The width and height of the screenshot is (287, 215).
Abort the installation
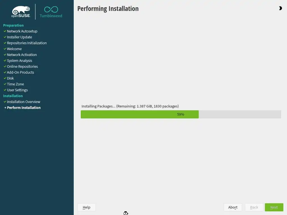pos(233,207)
